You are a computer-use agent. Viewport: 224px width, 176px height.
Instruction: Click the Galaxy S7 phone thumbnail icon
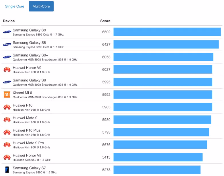[x=7, y=170]
